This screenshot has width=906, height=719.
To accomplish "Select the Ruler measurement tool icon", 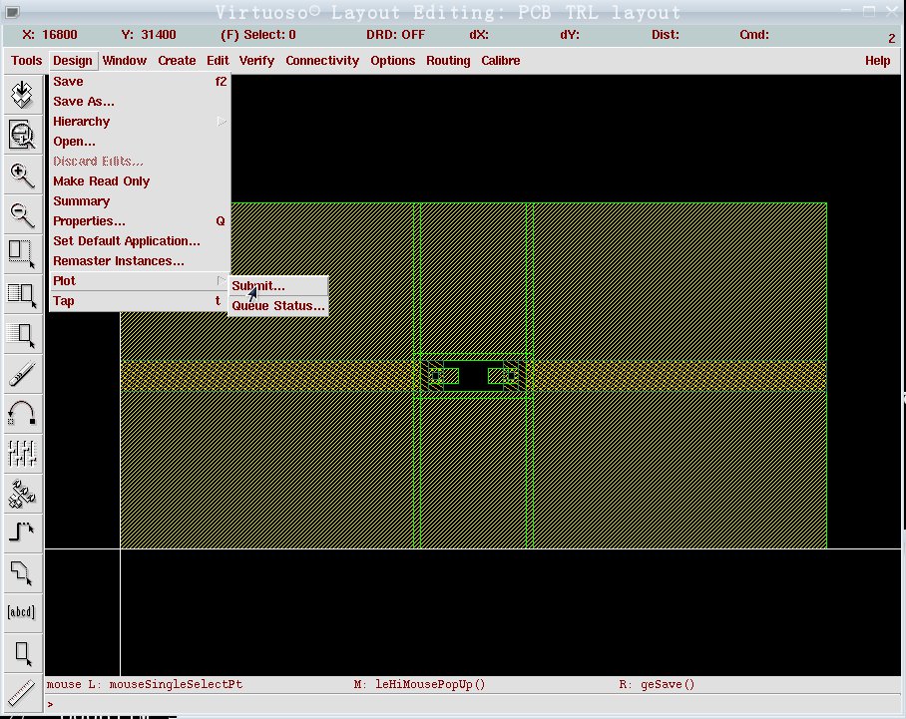I will pyautogui.click(x=23, y=692).
